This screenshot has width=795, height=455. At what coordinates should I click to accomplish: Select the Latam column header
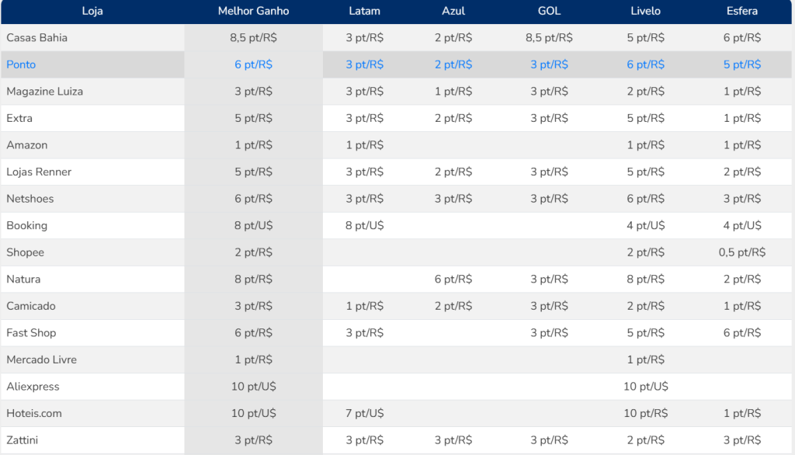(x=364, y=11)
